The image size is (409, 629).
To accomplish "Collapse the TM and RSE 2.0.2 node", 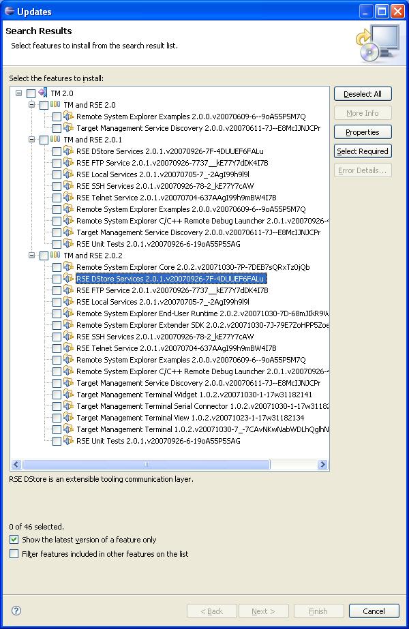I will point(31,255).
